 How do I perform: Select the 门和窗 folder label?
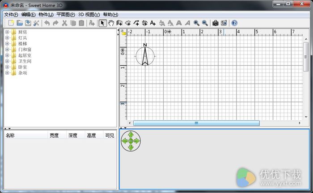(x=25, y=50)
